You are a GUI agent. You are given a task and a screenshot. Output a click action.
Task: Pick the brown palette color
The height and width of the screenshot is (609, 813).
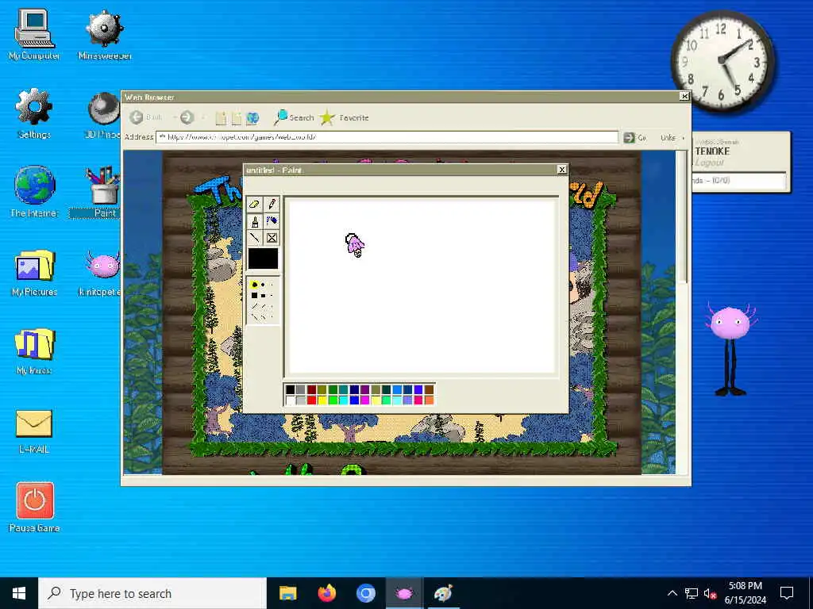(x=429, y=389)
